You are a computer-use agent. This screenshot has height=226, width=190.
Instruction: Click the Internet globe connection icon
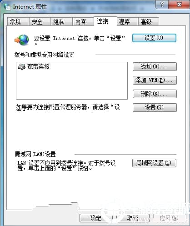(22, 40)
